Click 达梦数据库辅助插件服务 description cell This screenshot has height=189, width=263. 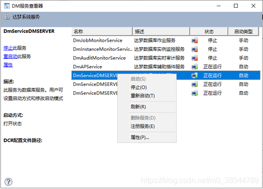[x=159, y=66]
